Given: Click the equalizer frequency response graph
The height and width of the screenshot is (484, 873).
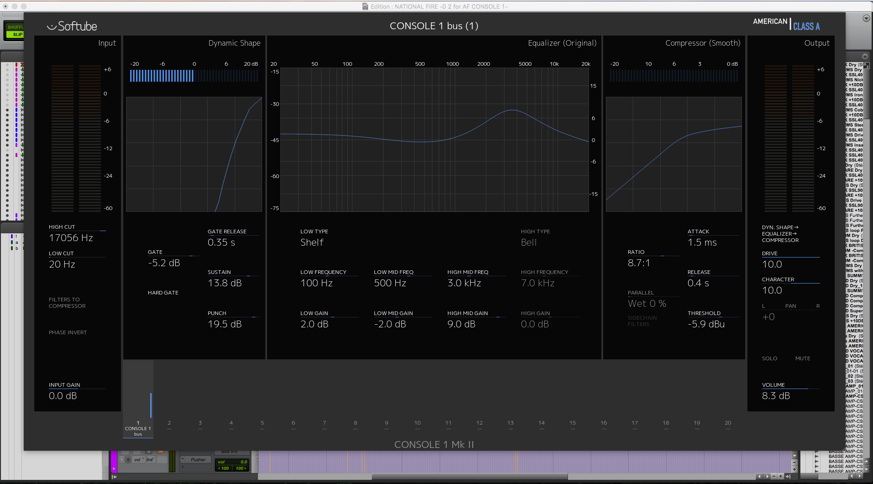Looking at the screenshot, I should pyautogui.click(x=434, y=140).
